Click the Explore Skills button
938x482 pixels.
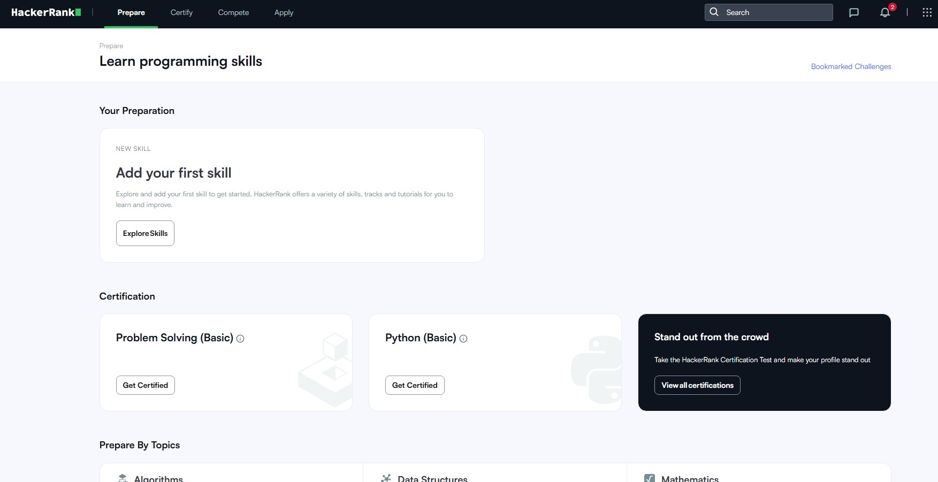coord(144,233)
